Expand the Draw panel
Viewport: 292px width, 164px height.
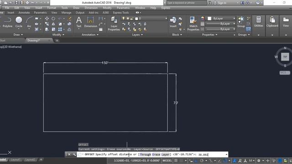point(18,35)
